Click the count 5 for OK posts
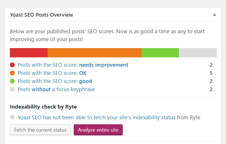The image size is (226, 144). pyautogui.click(x=211, y=73)
